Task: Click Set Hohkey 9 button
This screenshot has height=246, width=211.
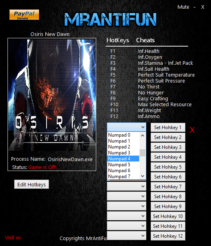Action: click(168, 206)
